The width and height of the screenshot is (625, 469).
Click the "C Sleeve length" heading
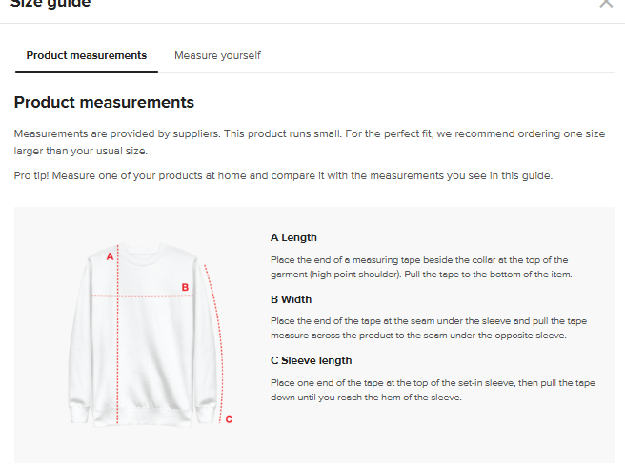pyautogui.click(x=311, y=360)
